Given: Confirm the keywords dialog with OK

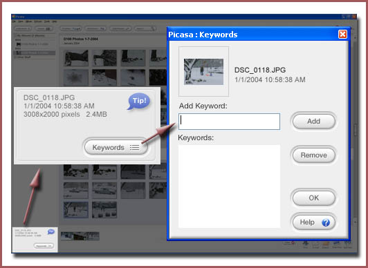Looking at the screenshot, I should point(314,198).
